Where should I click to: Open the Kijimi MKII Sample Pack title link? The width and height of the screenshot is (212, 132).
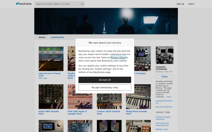49,113
